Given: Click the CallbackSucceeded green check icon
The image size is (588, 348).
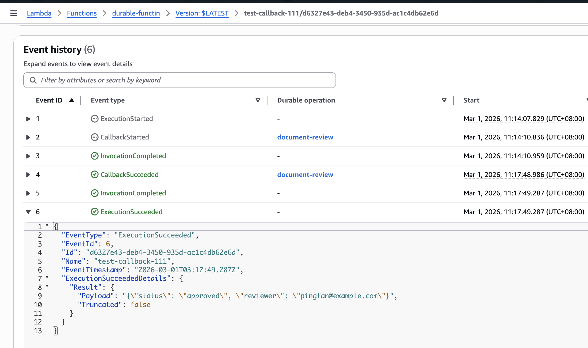Looking at the screenshot, I should click(x=95, y=175).
